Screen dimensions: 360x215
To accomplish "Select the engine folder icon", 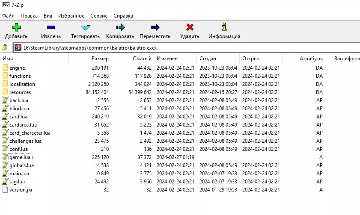I will (x=5, y=68).
